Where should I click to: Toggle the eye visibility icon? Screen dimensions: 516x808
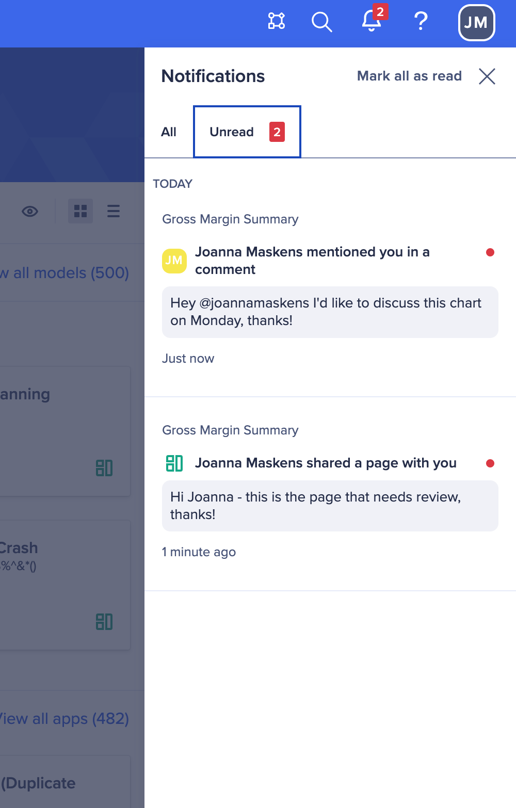tap(30, 212)
